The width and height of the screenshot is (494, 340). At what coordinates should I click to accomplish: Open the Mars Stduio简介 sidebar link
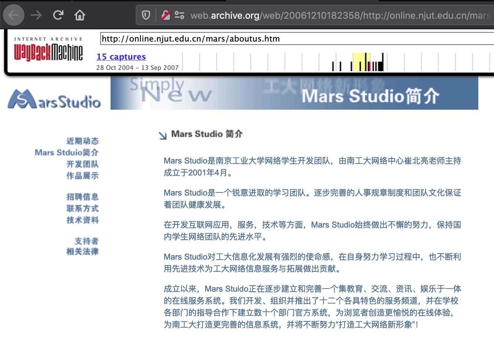tap(67, 153)
